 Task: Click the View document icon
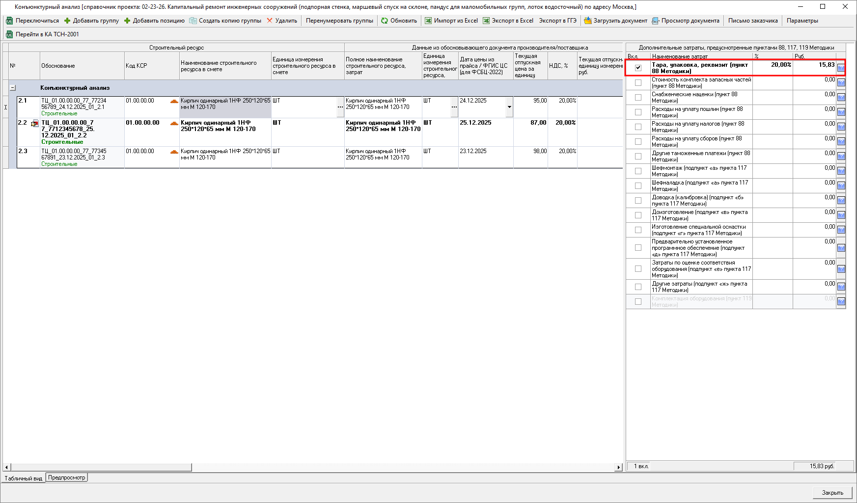click(656, 21)
